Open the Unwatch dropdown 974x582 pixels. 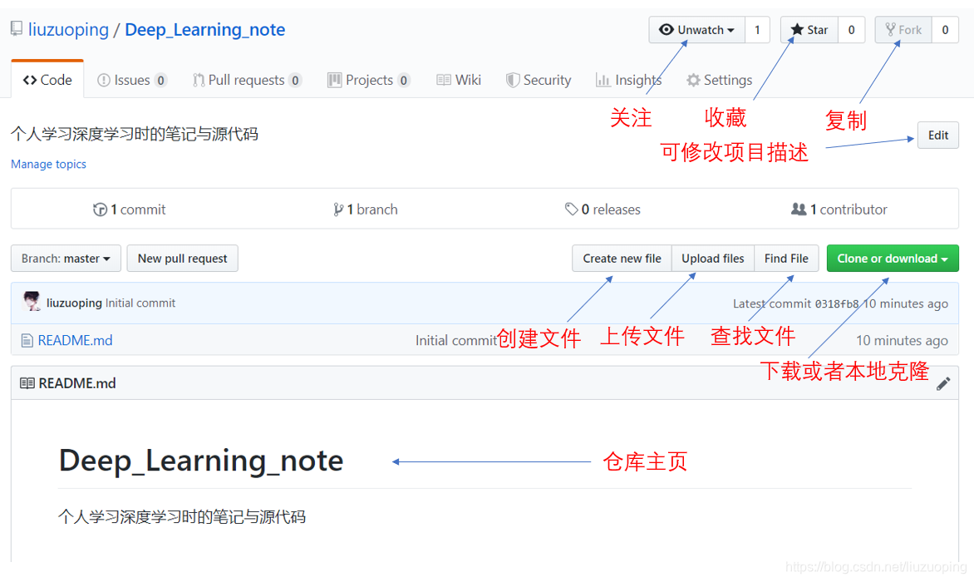(697, 30)
